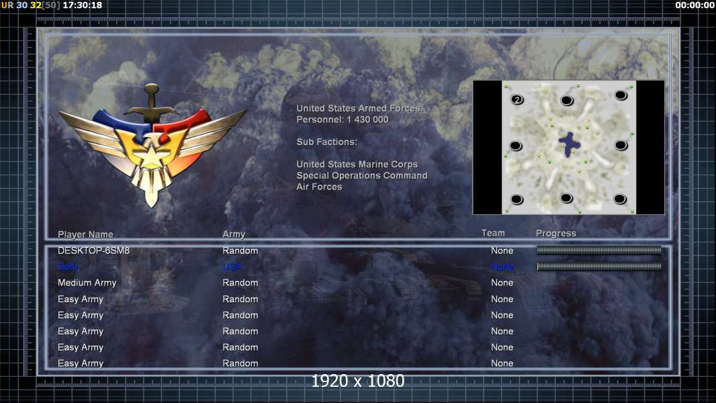Image resolution: width=716 pixels, height=403 pixels.
Task: Click None team in DESKTOP-6SM8 row
Action: pos(502,251)
